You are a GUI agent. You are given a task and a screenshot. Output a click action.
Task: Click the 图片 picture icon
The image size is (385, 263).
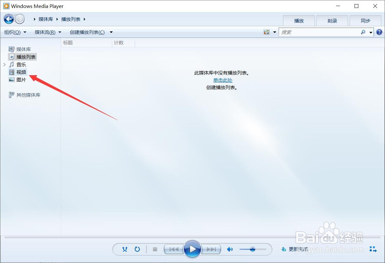12,80
